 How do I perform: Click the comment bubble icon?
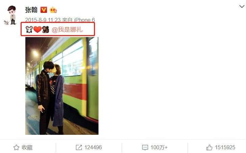pyautogui.click(x=145, y=147)
